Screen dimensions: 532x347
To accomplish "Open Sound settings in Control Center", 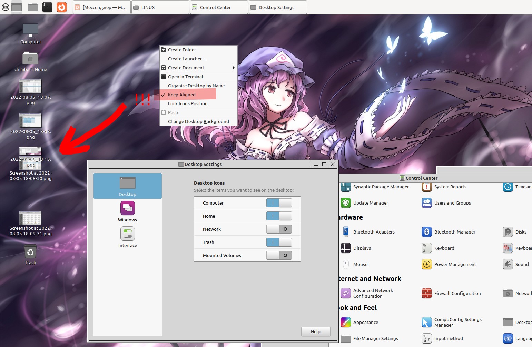I will pos(516,264).
